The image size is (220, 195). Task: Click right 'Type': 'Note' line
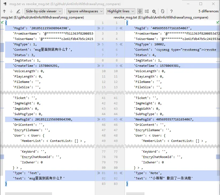tap(172, 173)
